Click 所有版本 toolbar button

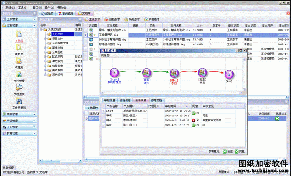pyautogui.click(x=152, y=19)
